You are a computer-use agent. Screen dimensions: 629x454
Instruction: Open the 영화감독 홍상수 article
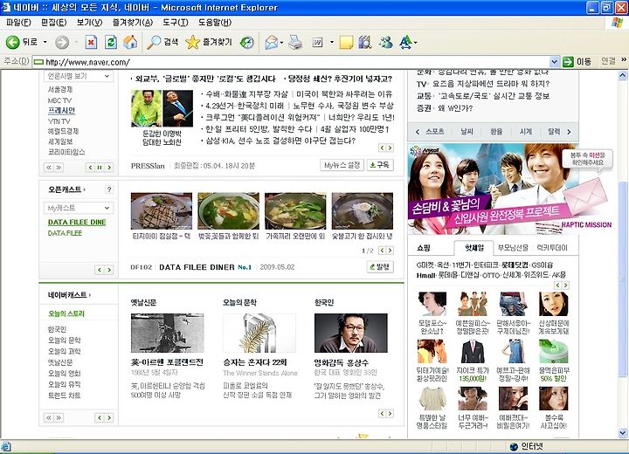[341, 362]
